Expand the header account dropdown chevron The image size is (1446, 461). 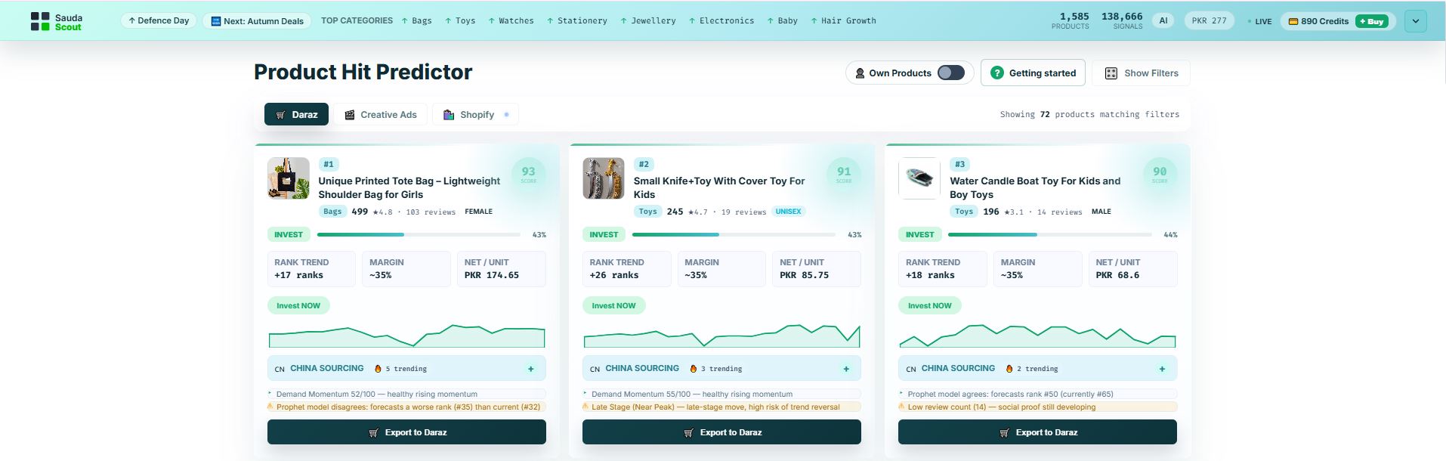[1415, 21]
